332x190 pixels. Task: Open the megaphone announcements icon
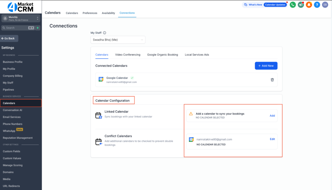click(x=301, y=5)
